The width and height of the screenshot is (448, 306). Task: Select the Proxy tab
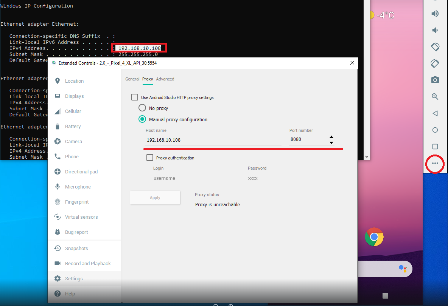(148, 79)
